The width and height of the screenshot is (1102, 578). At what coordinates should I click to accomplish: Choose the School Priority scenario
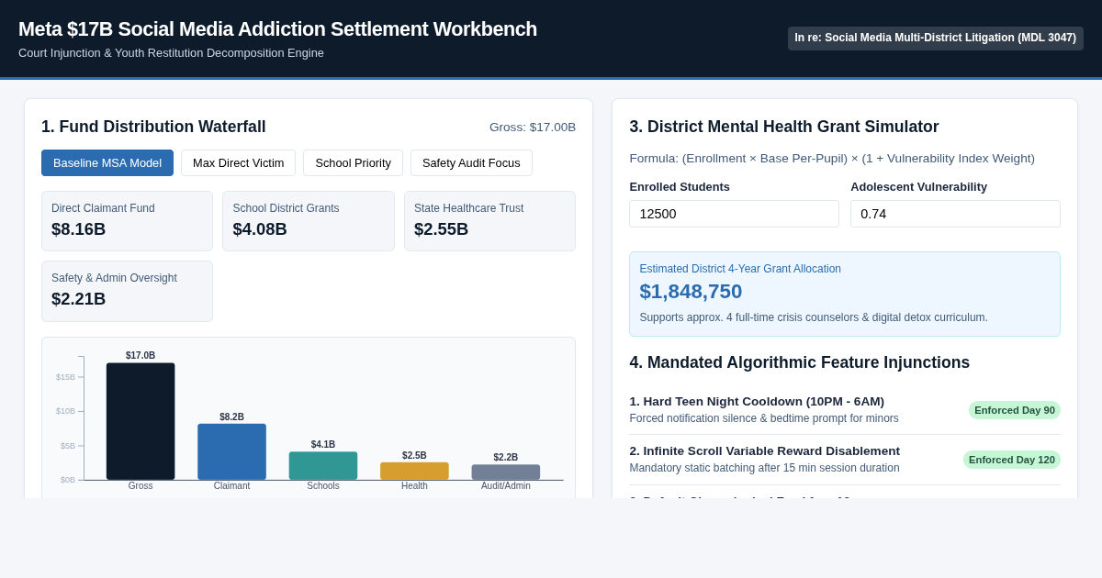353,163
